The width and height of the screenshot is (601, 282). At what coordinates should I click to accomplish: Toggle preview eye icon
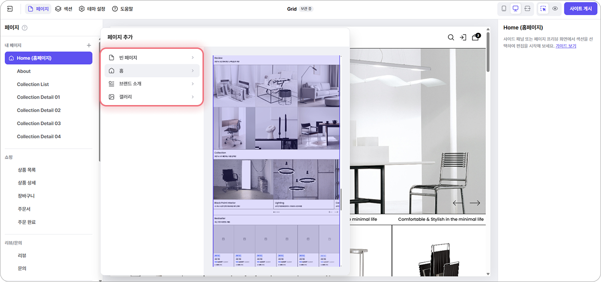(555, 9)
